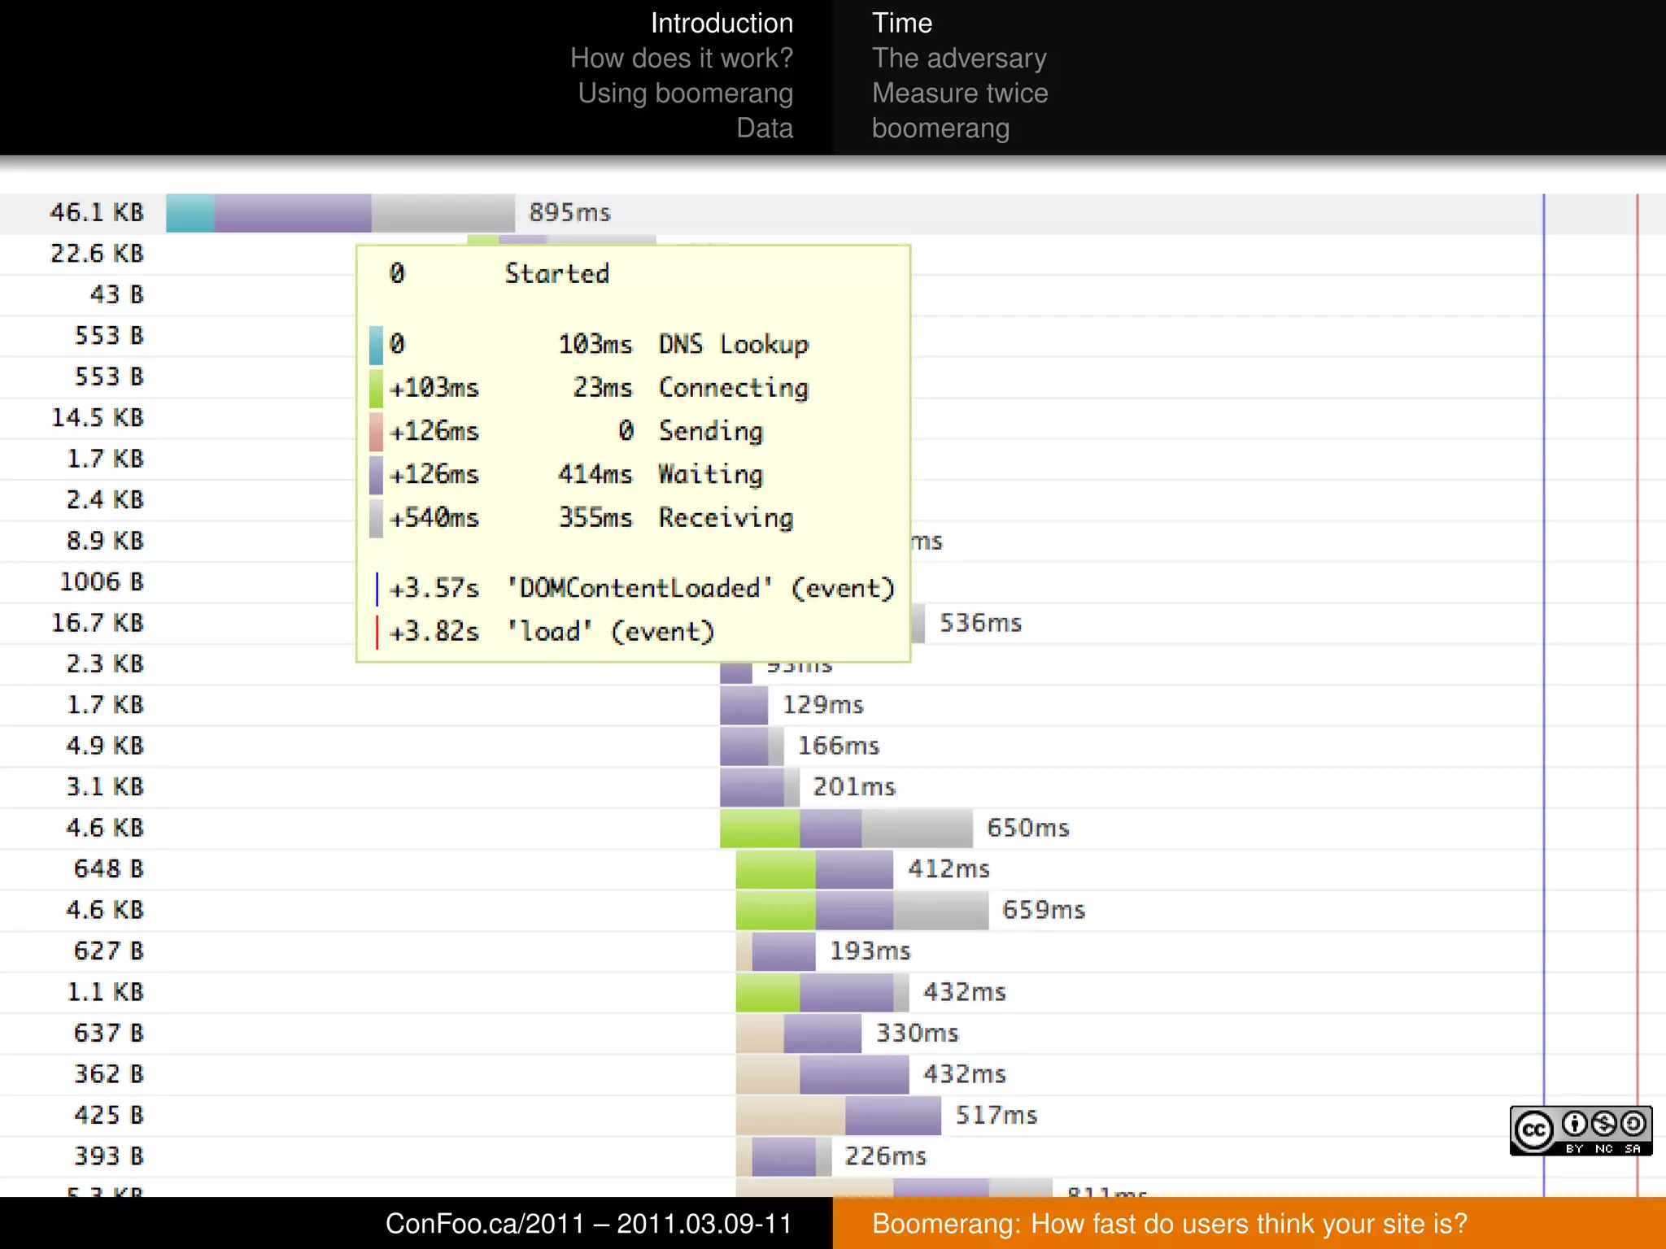Click the Receiving gray legend swatch
The image size is (1666, 1249).
(376, 518)
